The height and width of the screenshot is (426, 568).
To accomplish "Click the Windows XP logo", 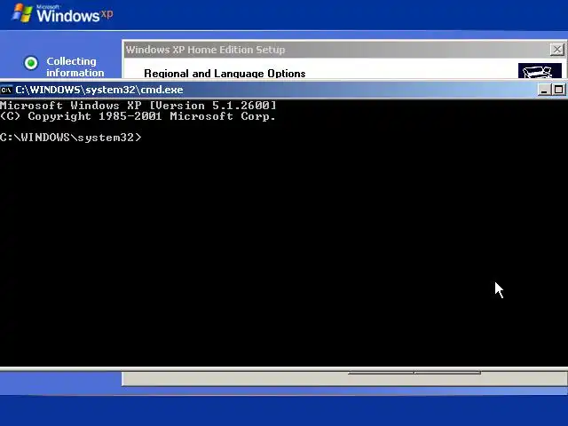I will 62,14.
